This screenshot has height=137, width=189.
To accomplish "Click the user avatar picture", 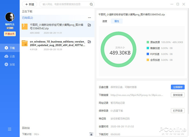I will (10, 18).
